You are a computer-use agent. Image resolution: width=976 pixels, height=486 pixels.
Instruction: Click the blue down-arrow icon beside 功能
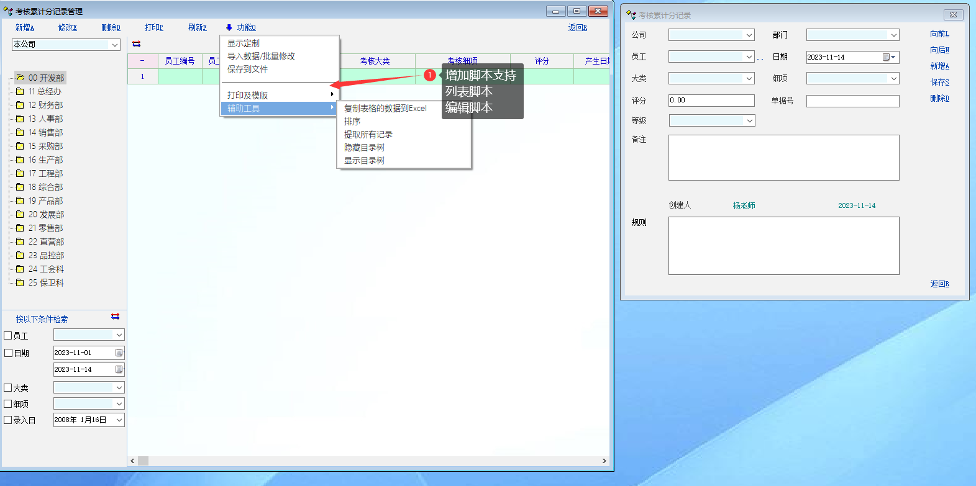click(229, 27)
